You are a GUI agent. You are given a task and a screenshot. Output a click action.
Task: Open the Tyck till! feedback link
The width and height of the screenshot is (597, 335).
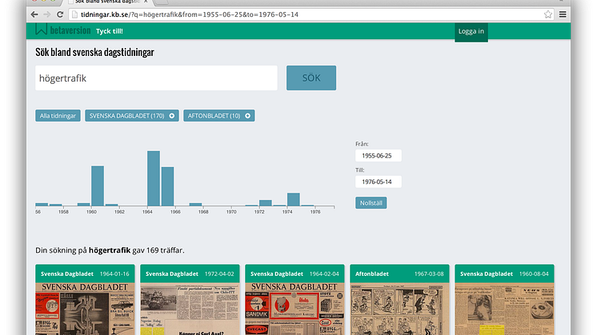tap(110, 31)
